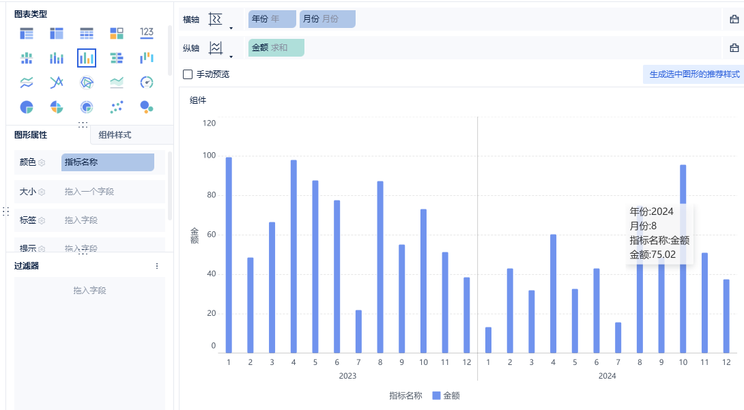
Task: Select the radar chart type icon
Action: [87, 83]
